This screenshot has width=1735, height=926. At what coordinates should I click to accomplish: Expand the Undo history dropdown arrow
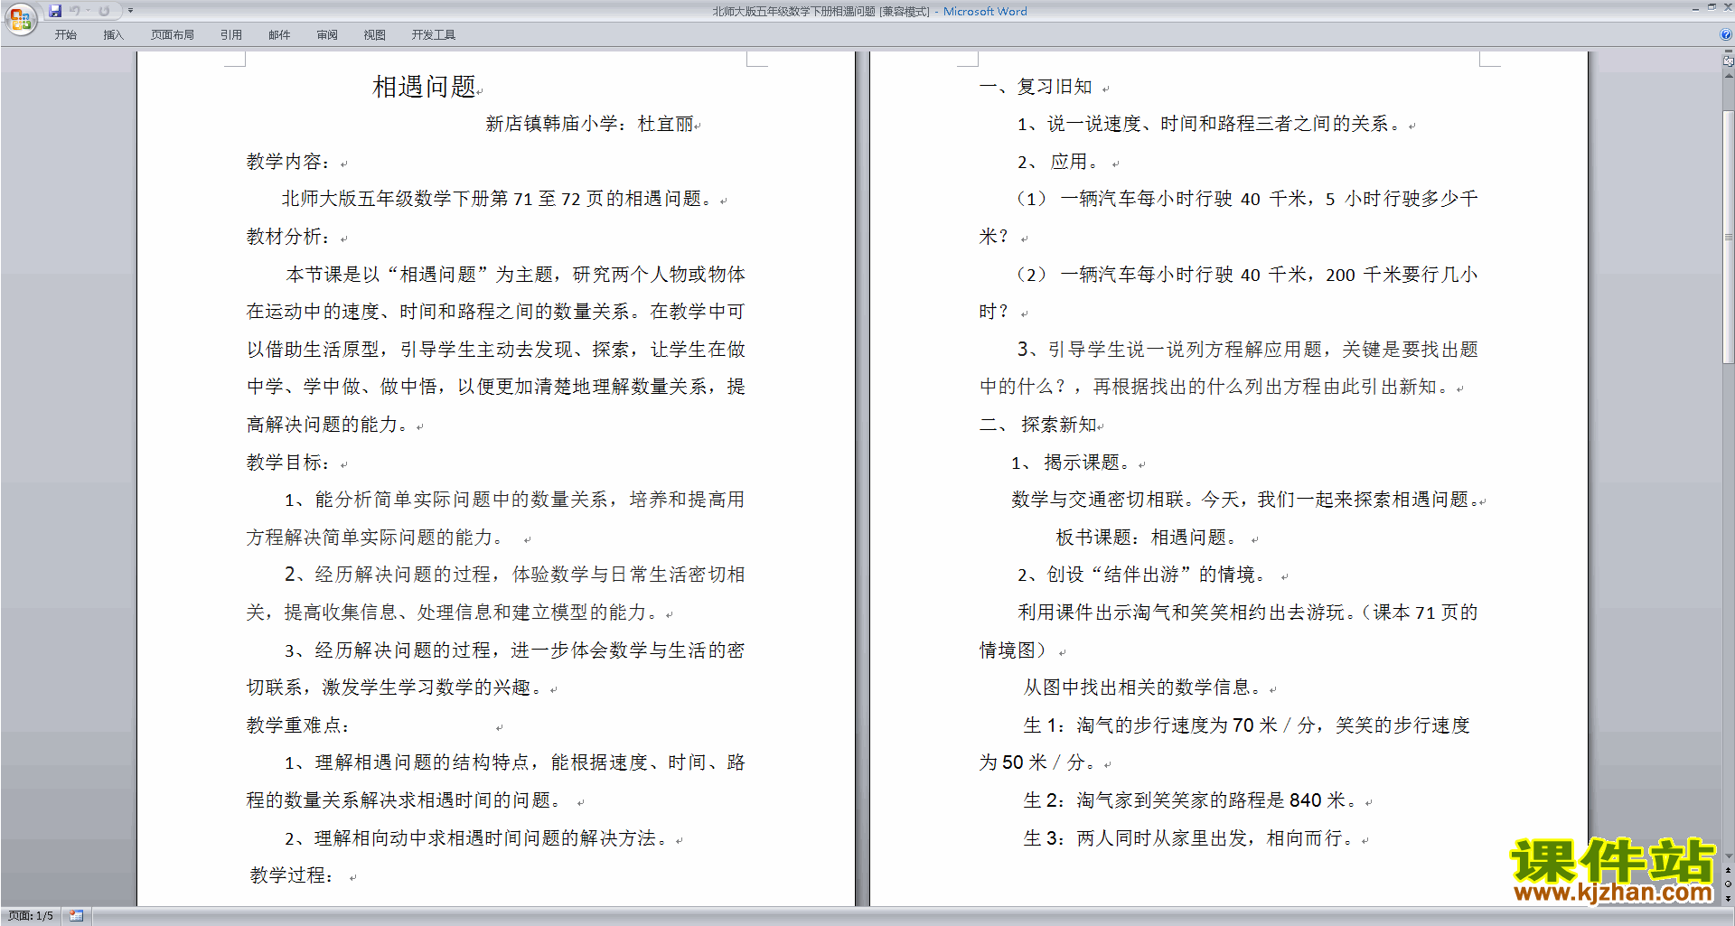88,11
